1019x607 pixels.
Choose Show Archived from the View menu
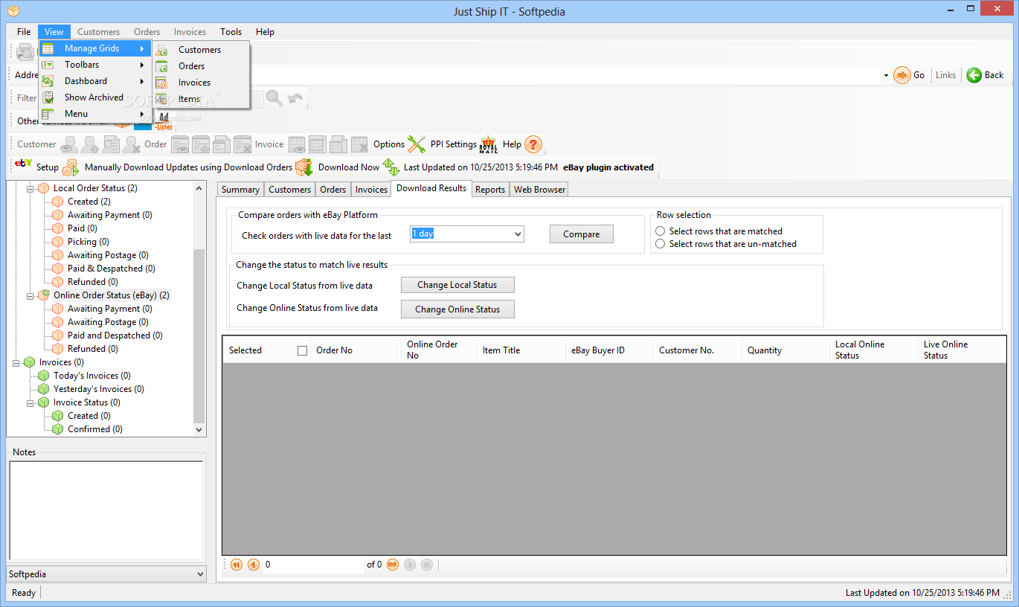click(95, 97)
